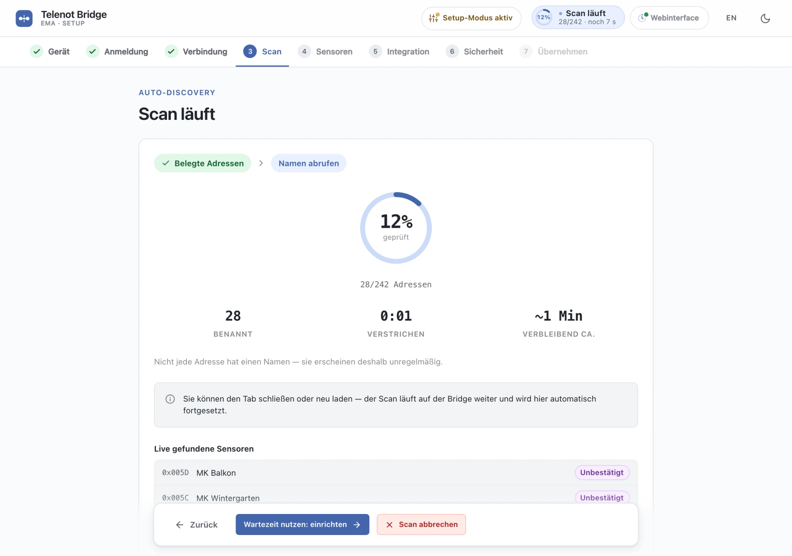
Task: Open the Sensoren step
Action: point(325,51)
